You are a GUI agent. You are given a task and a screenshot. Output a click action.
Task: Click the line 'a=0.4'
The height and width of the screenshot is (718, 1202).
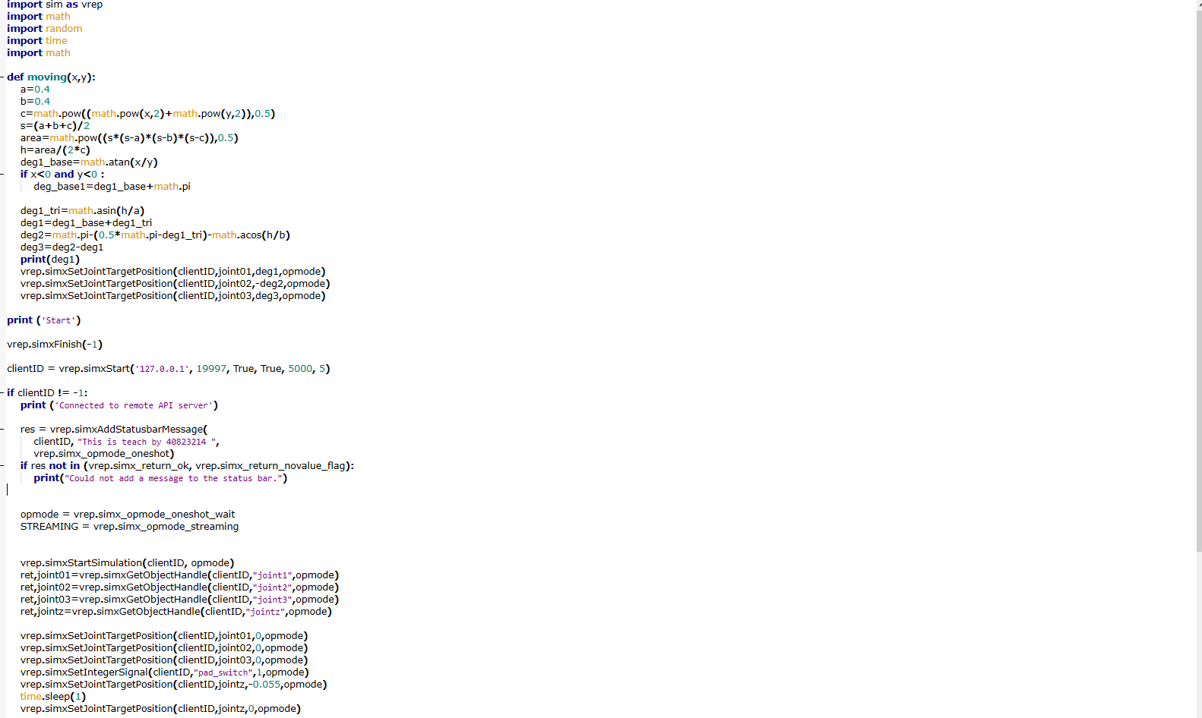tap(35, 90)
